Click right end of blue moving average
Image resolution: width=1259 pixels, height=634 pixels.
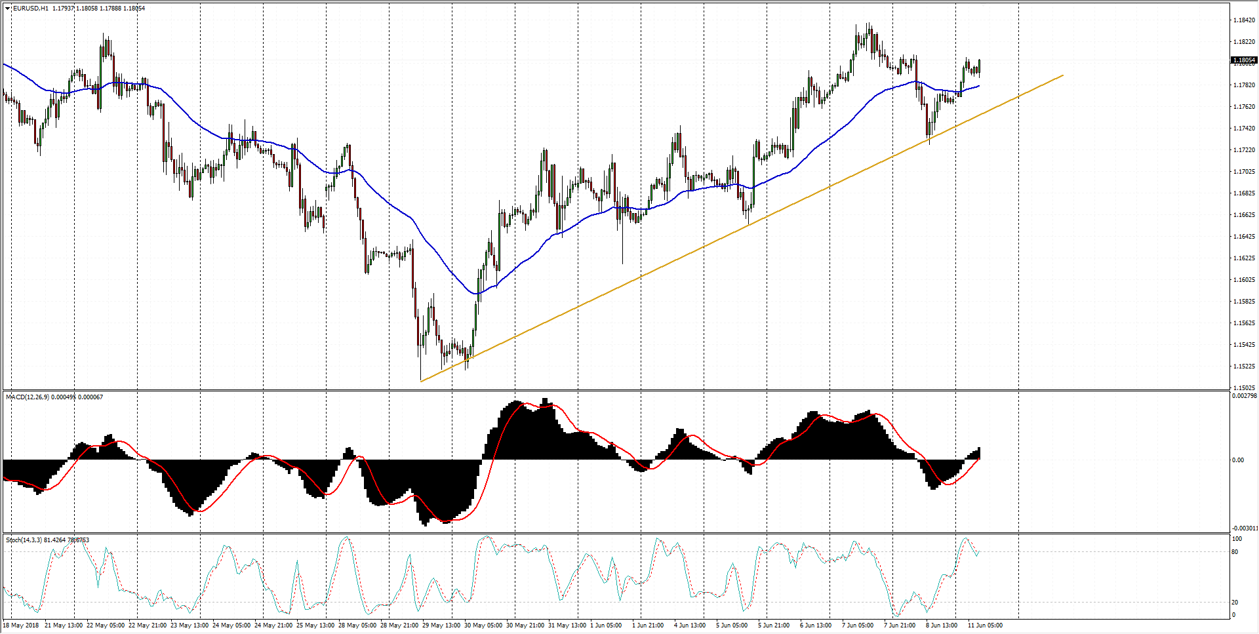coord(979,86)
